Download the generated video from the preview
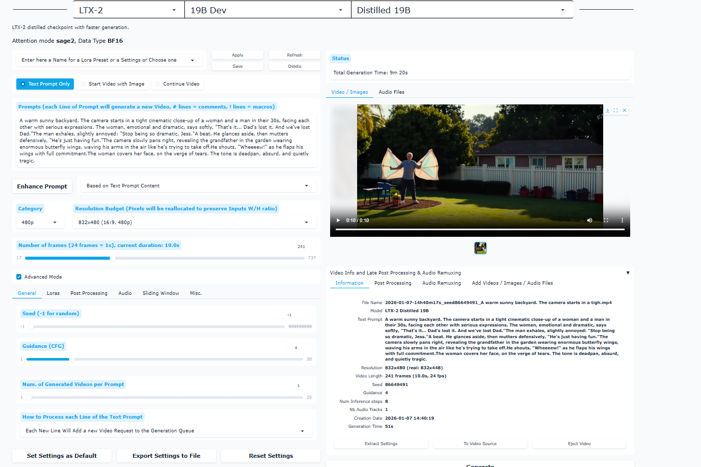Viewport: 701px width, 467px height. pos(608,111)
